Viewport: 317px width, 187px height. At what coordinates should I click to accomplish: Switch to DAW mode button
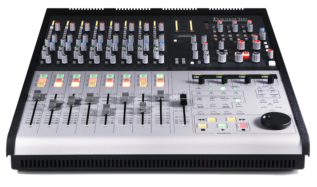tap(276, 101)
